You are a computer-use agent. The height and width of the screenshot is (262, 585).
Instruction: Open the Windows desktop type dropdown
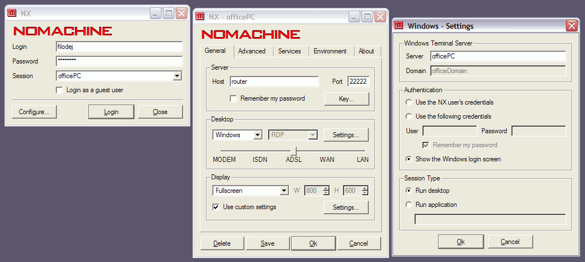coord(257,135)
